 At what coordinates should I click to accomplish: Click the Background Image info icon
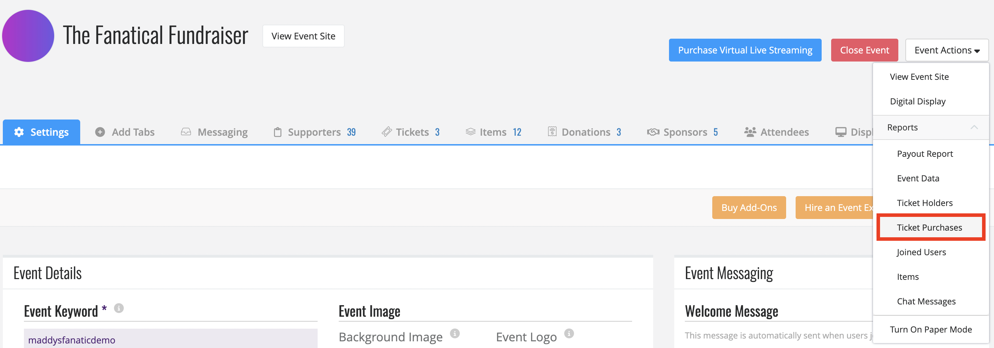[455, 333]
